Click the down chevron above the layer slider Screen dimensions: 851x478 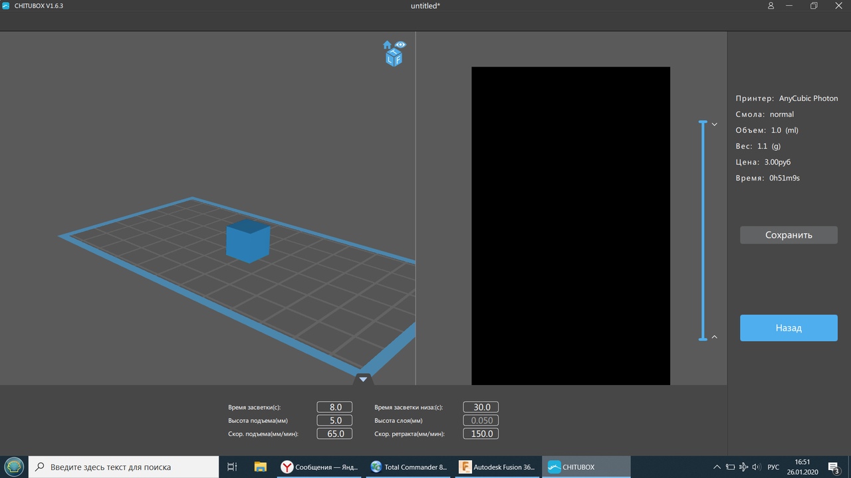click(x=715, y=124)
